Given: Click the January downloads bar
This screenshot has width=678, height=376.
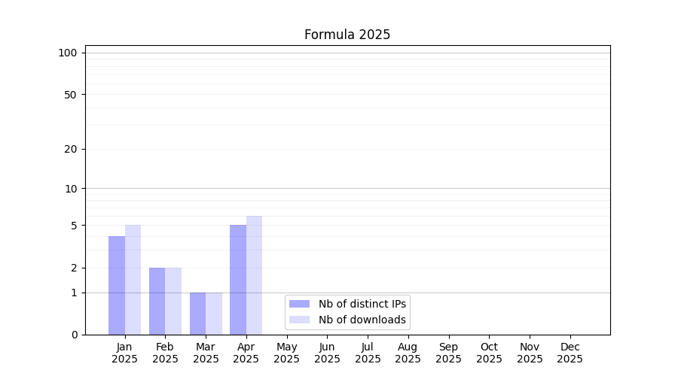Looking at the screenshot, I should 133,280.
